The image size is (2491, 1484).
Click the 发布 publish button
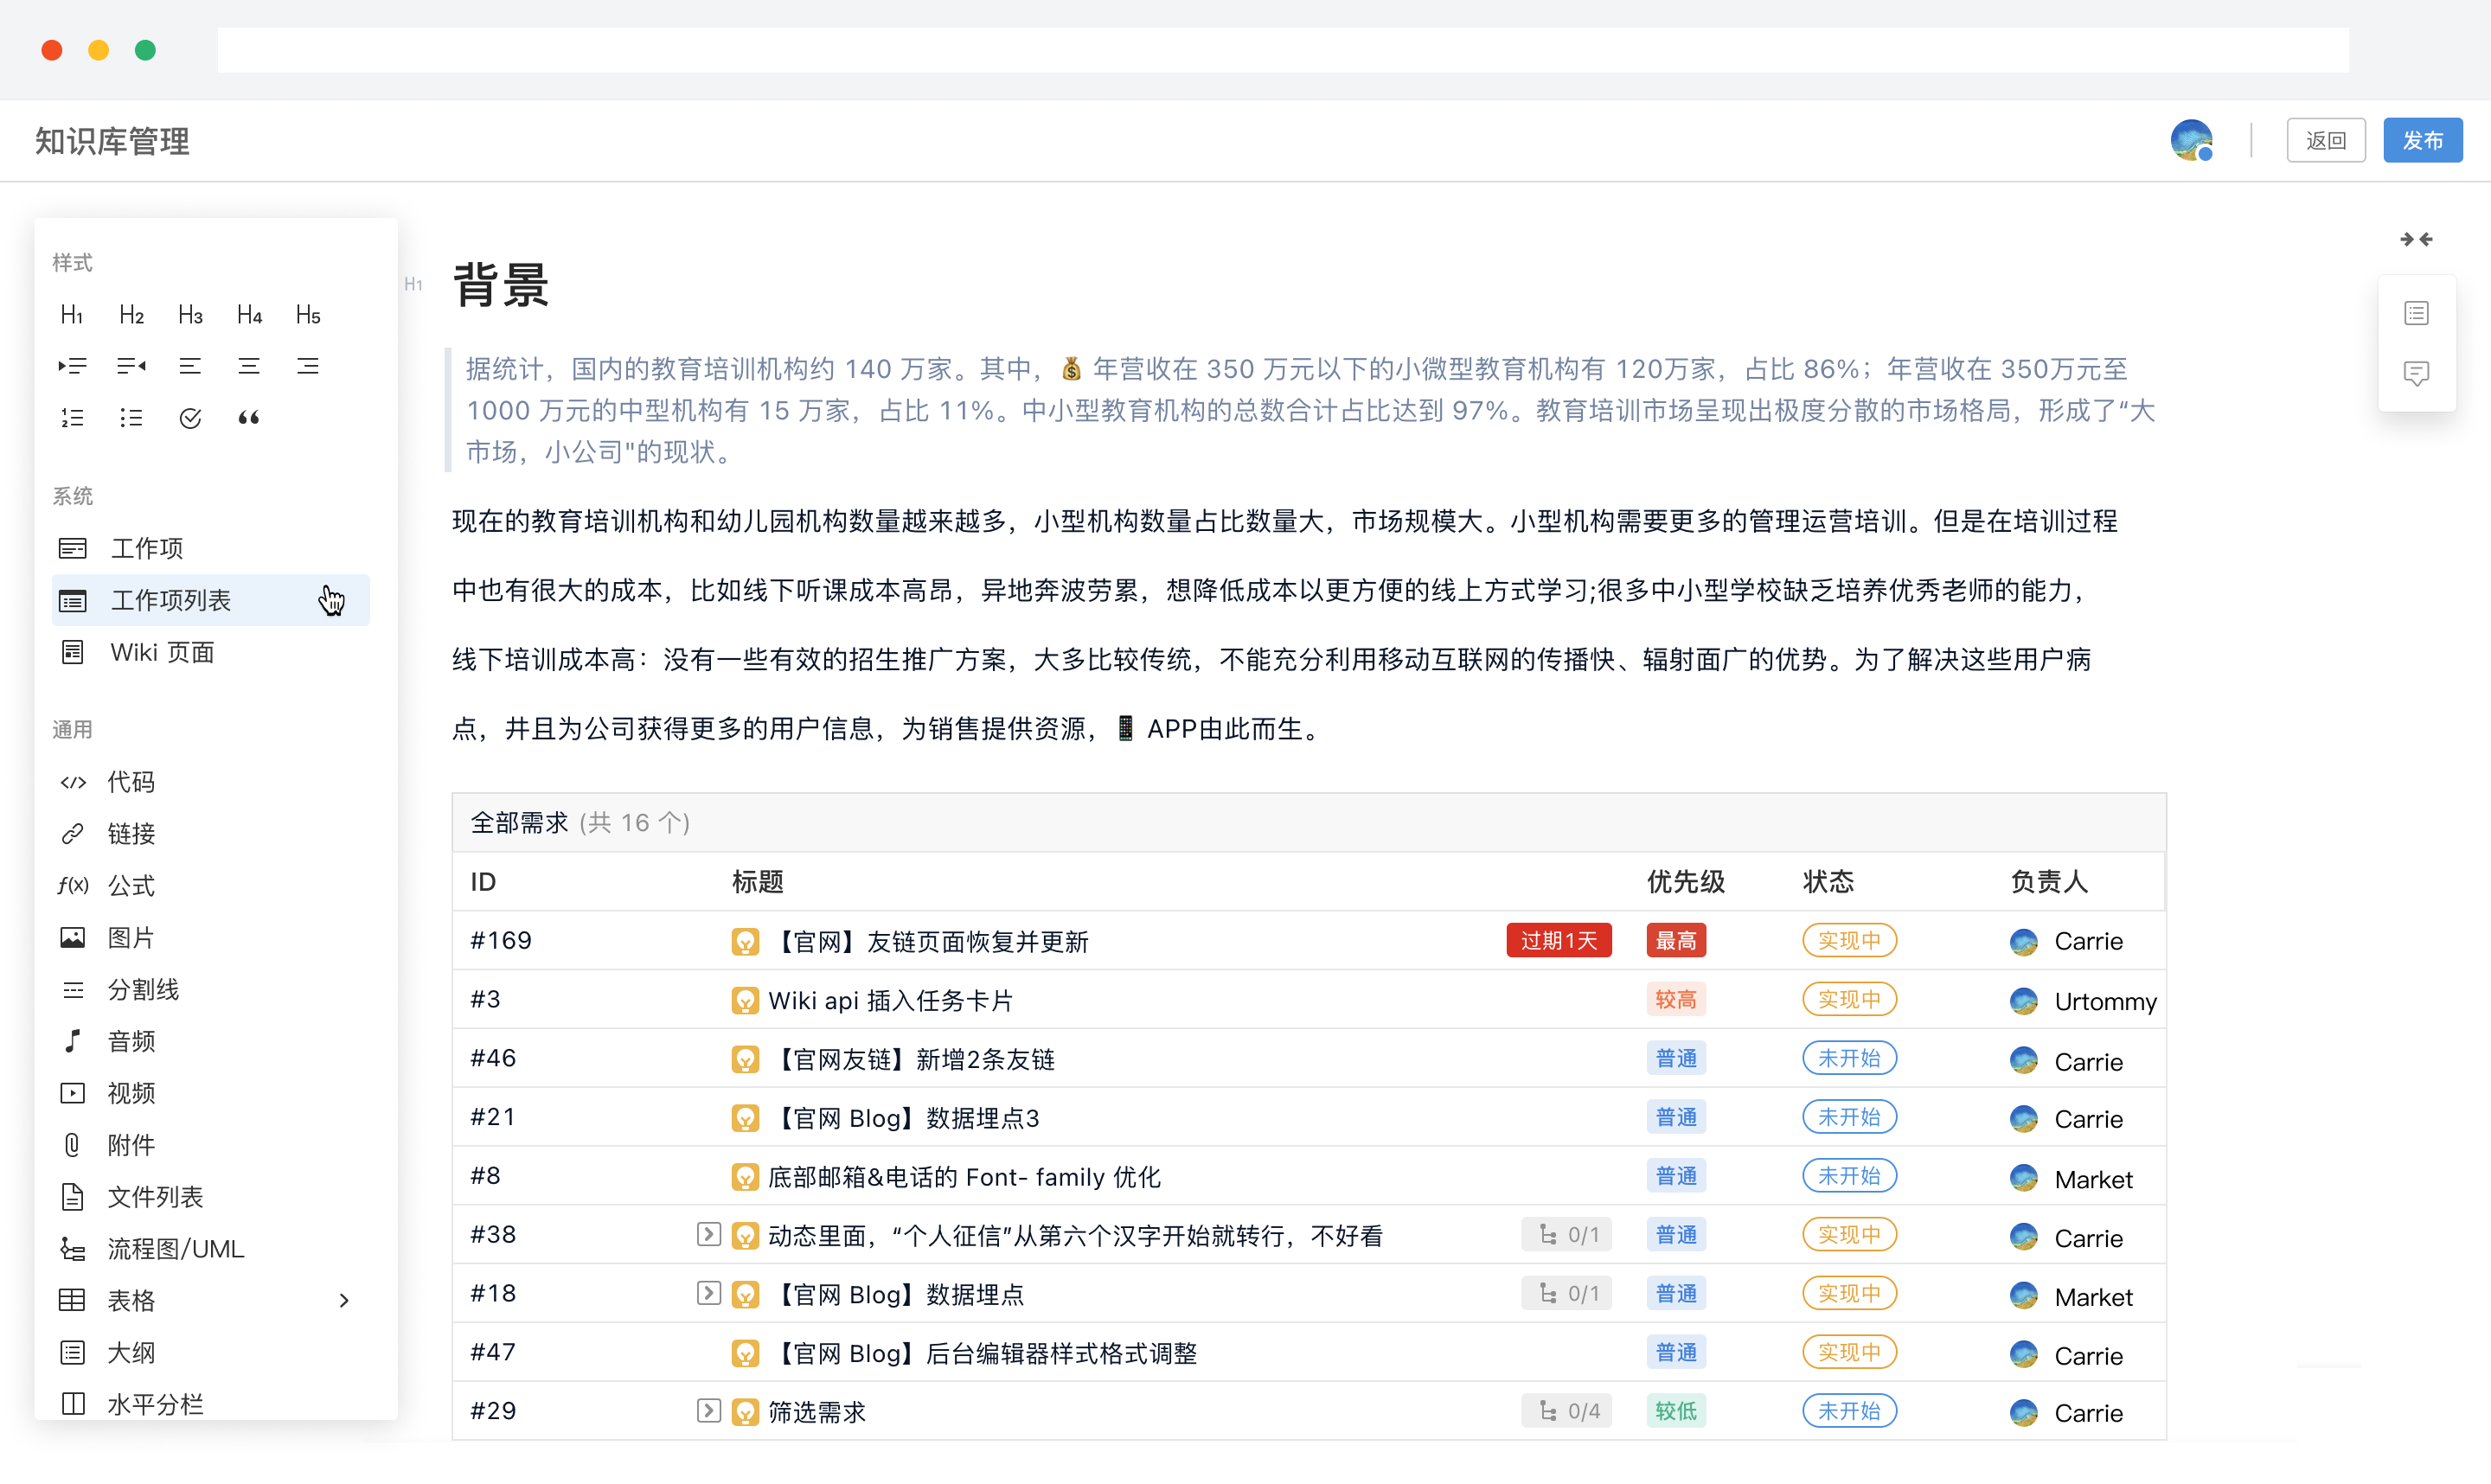point(2423,140)
